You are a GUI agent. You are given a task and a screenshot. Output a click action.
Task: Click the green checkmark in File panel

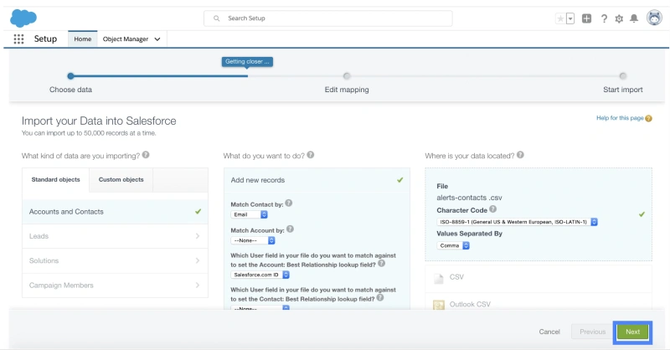(642, 214)
